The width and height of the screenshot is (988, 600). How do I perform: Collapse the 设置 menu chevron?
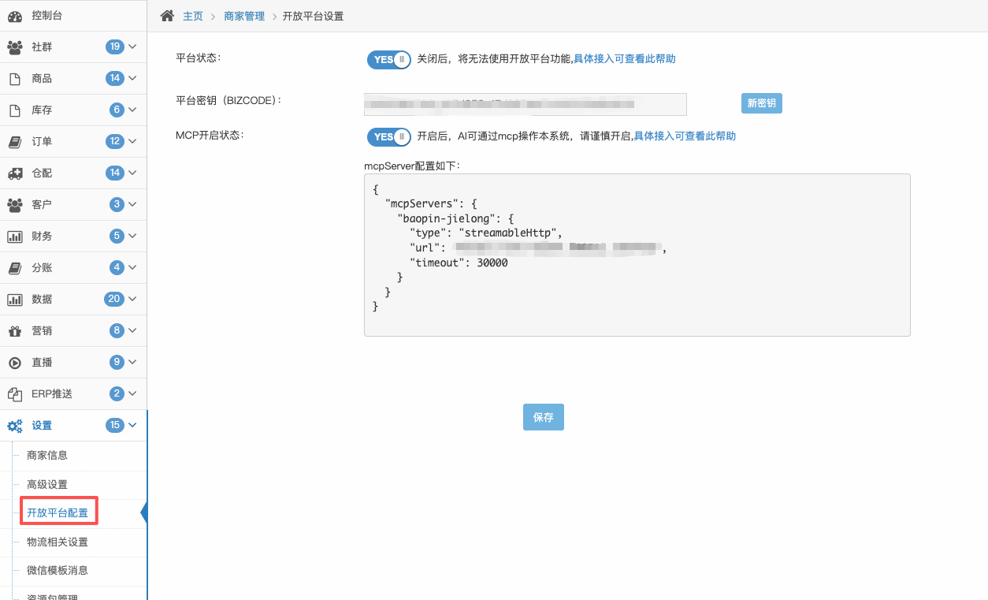click(x=132, y=426)
